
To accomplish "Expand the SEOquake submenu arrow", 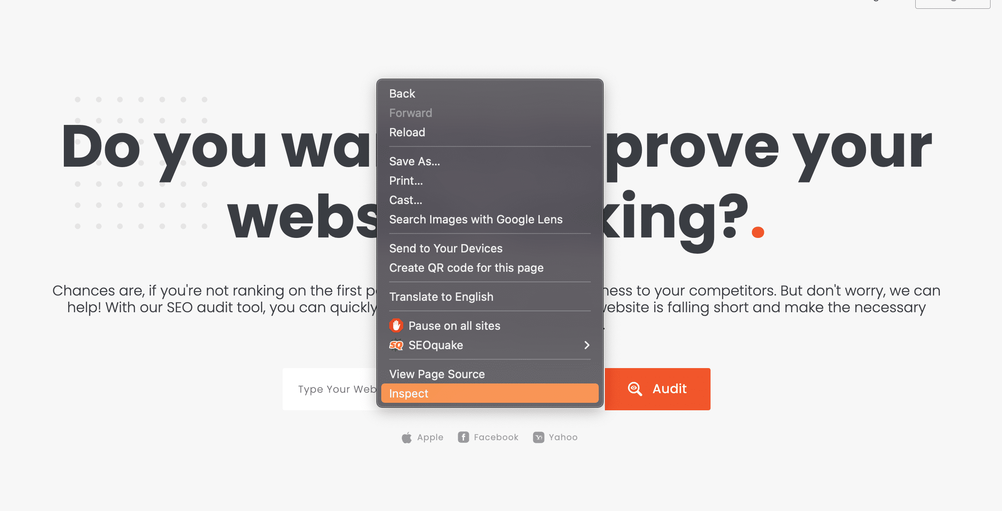I will (586, 345).
